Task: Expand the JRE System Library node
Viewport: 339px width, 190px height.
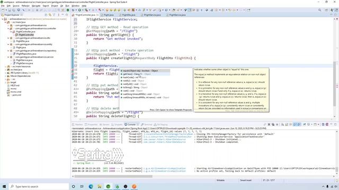Action: pos(5,73)
